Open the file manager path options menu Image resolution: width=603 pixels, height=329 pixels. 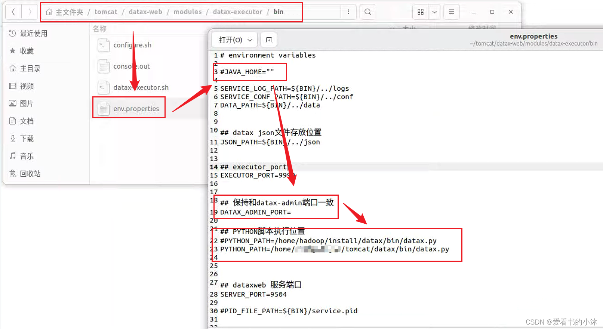348,12
